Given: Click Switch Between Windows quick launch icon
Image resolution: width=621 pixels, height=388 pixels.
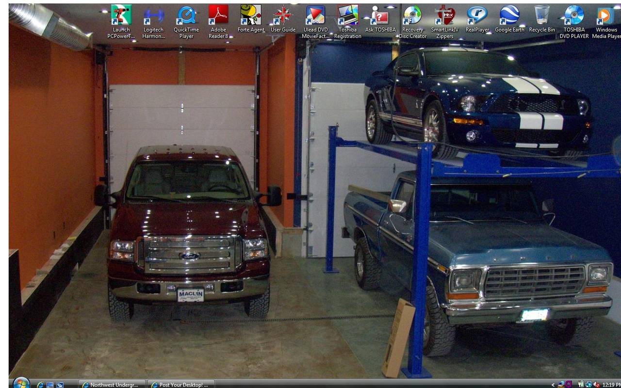Looking at the screenshot, I should coord(60,385).
